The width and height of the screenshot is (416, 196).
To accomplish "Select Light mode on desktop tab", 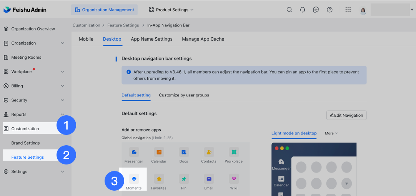I will click(294, 133).
